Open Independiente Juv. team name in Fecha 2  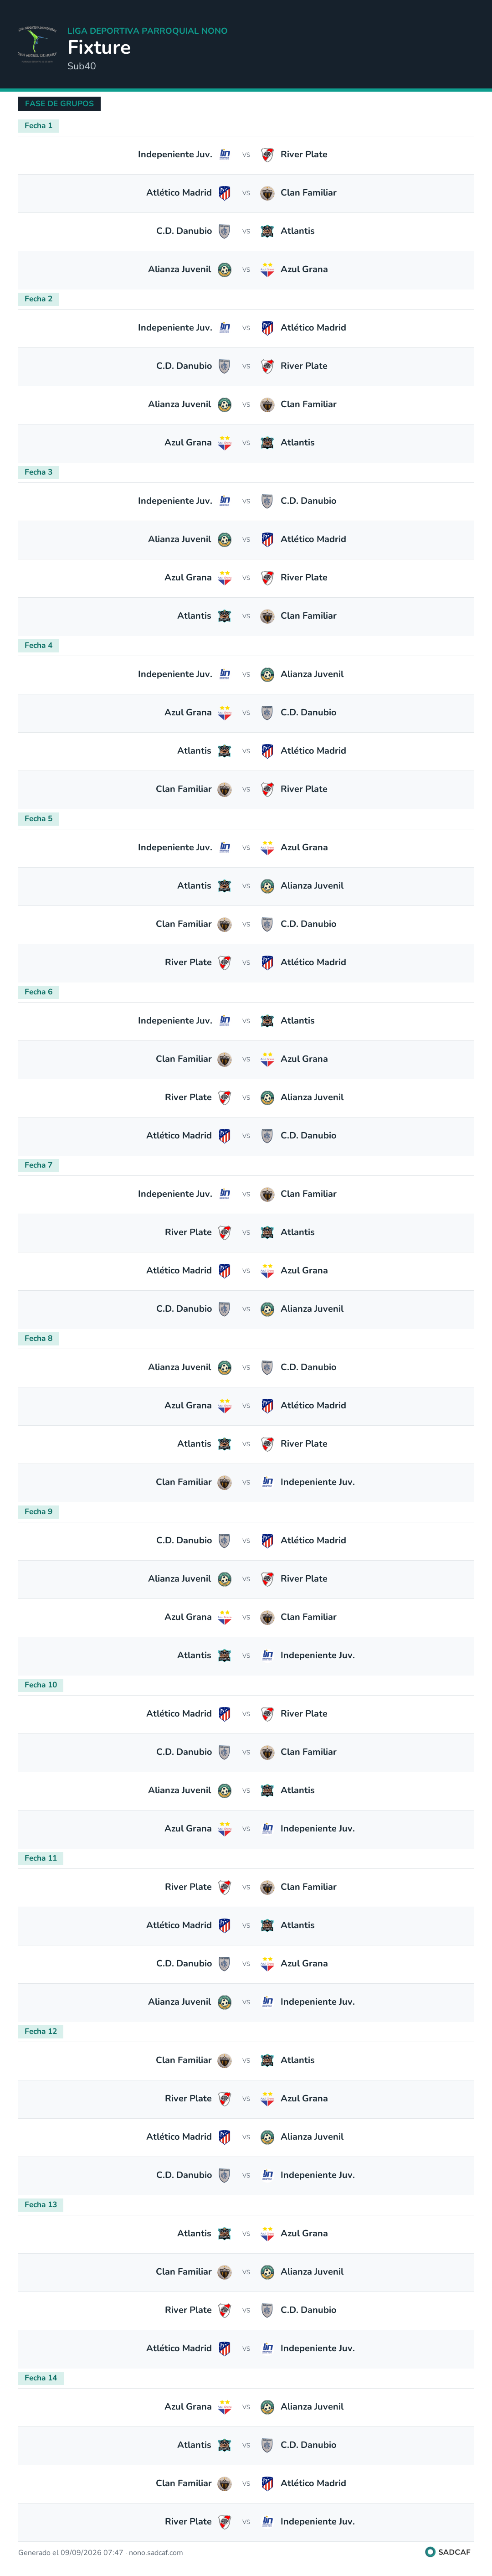click(x=175, y=328)
